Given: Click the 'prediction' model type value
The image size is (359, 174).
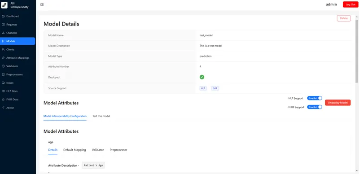Looking at the screenshot, I should pos(206,56).
